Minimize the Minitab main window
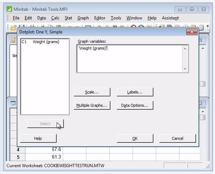The width and height of the screenshot is (215, 174). pos(180,9)
